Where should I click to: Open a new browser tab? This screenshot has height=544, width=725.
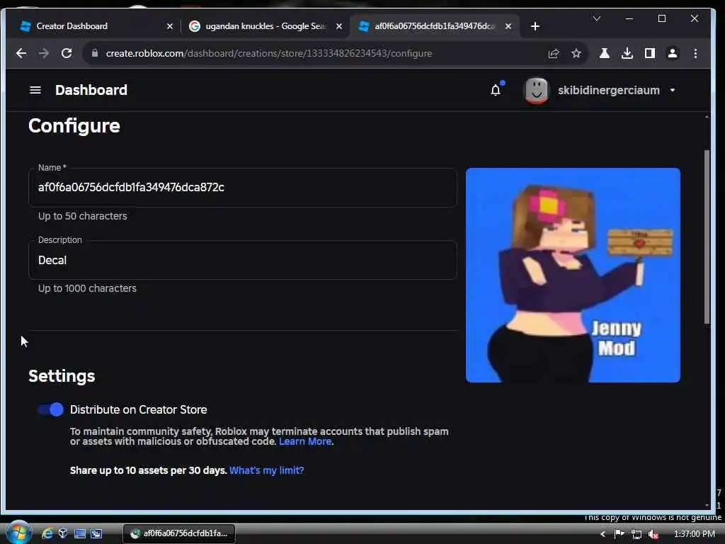[535, 26]
